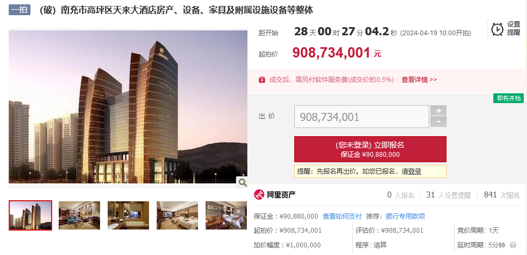Click the 即将开始 green status tag
Screen dimensions: 527x255
click(509, 98)
